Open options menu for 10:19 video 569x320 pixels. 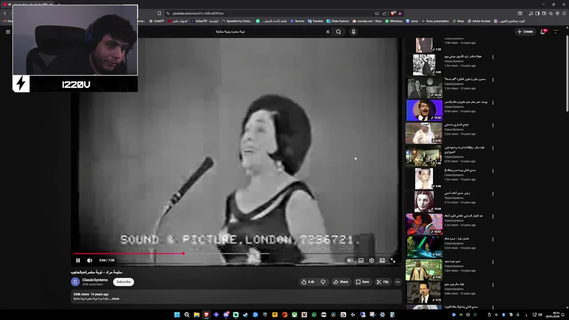tap(493, 80)
